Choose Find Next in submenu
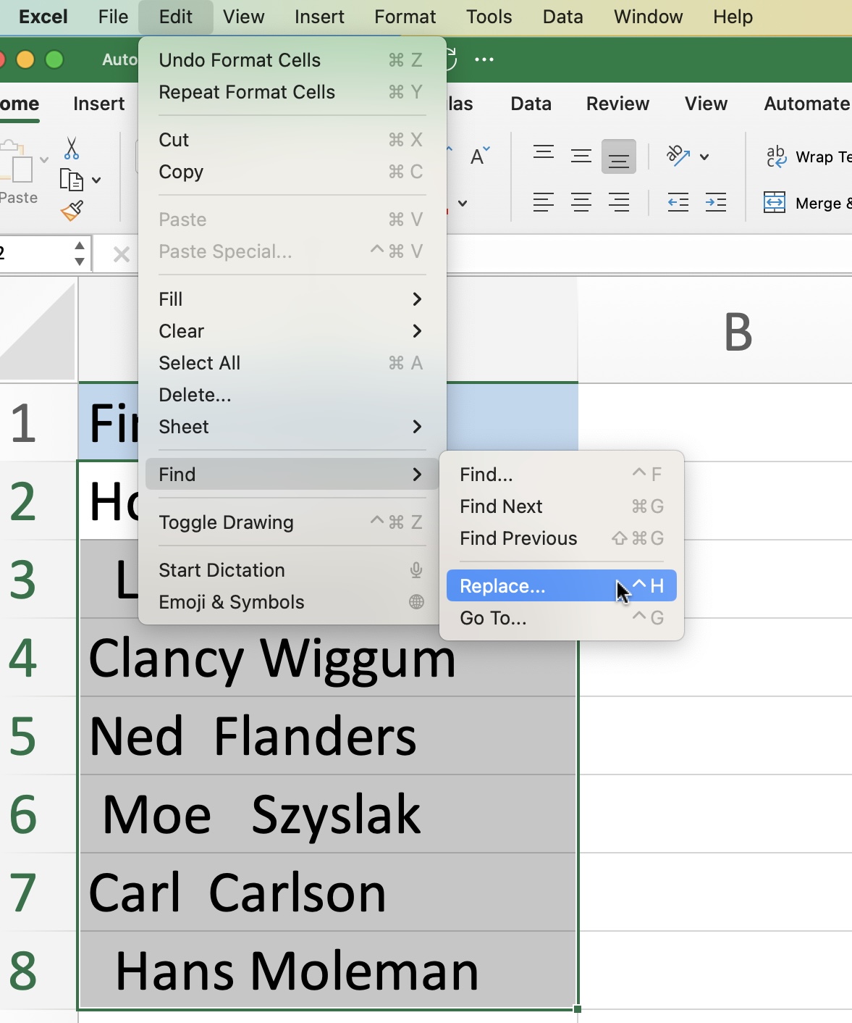The image size is (852, 1023). (x=562, y=506)
